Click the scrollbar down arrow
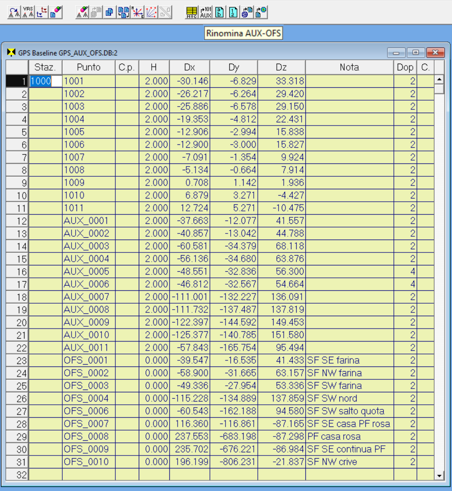 [x=439, y=476]
